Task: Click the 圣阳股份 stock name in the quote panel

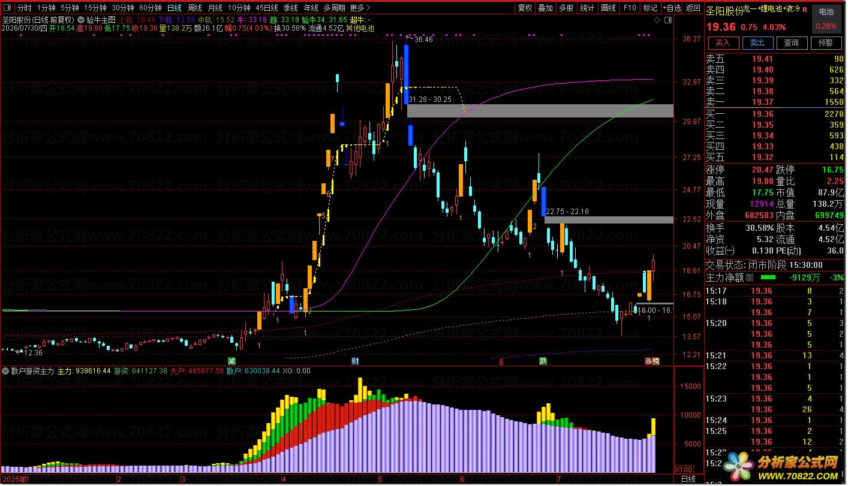Action: tap(724, 11)
